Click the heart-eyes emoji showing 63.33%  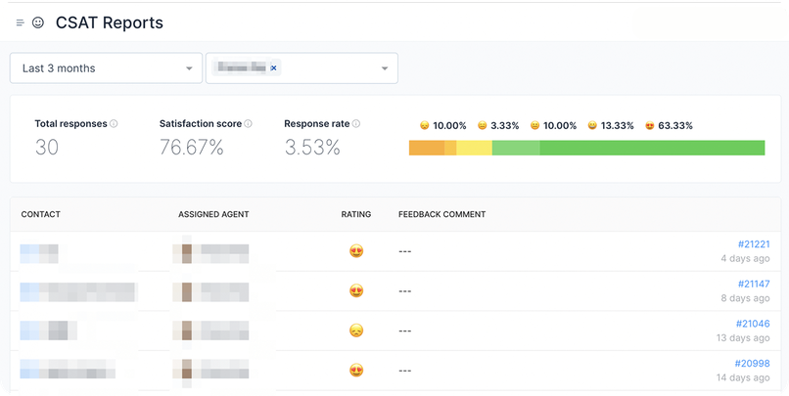point(650,125)
